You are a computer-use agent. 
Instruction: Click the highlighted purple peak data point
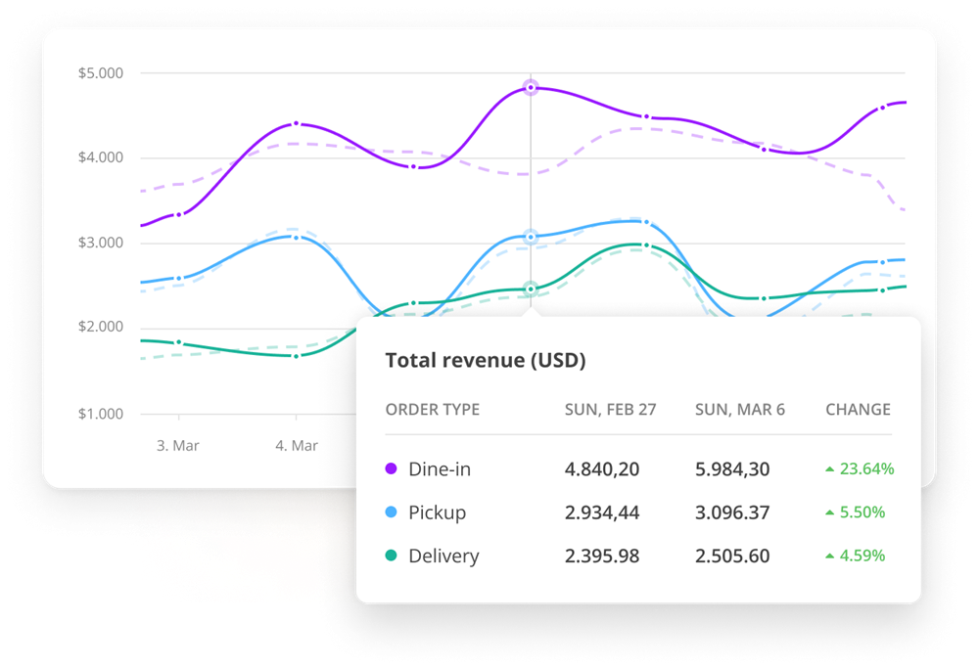531,88
